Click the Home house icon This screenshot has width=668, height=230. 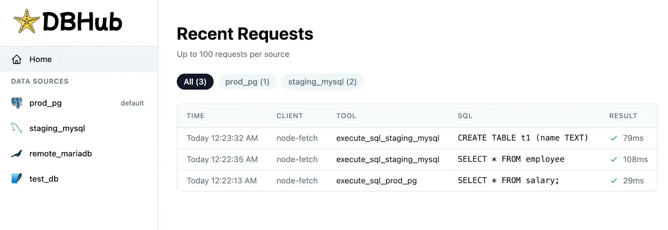click(17, 59)
